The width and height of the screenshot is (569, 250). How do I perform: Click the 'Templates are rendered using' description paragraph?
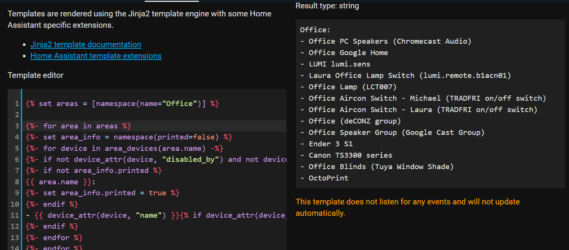point(139,19)
